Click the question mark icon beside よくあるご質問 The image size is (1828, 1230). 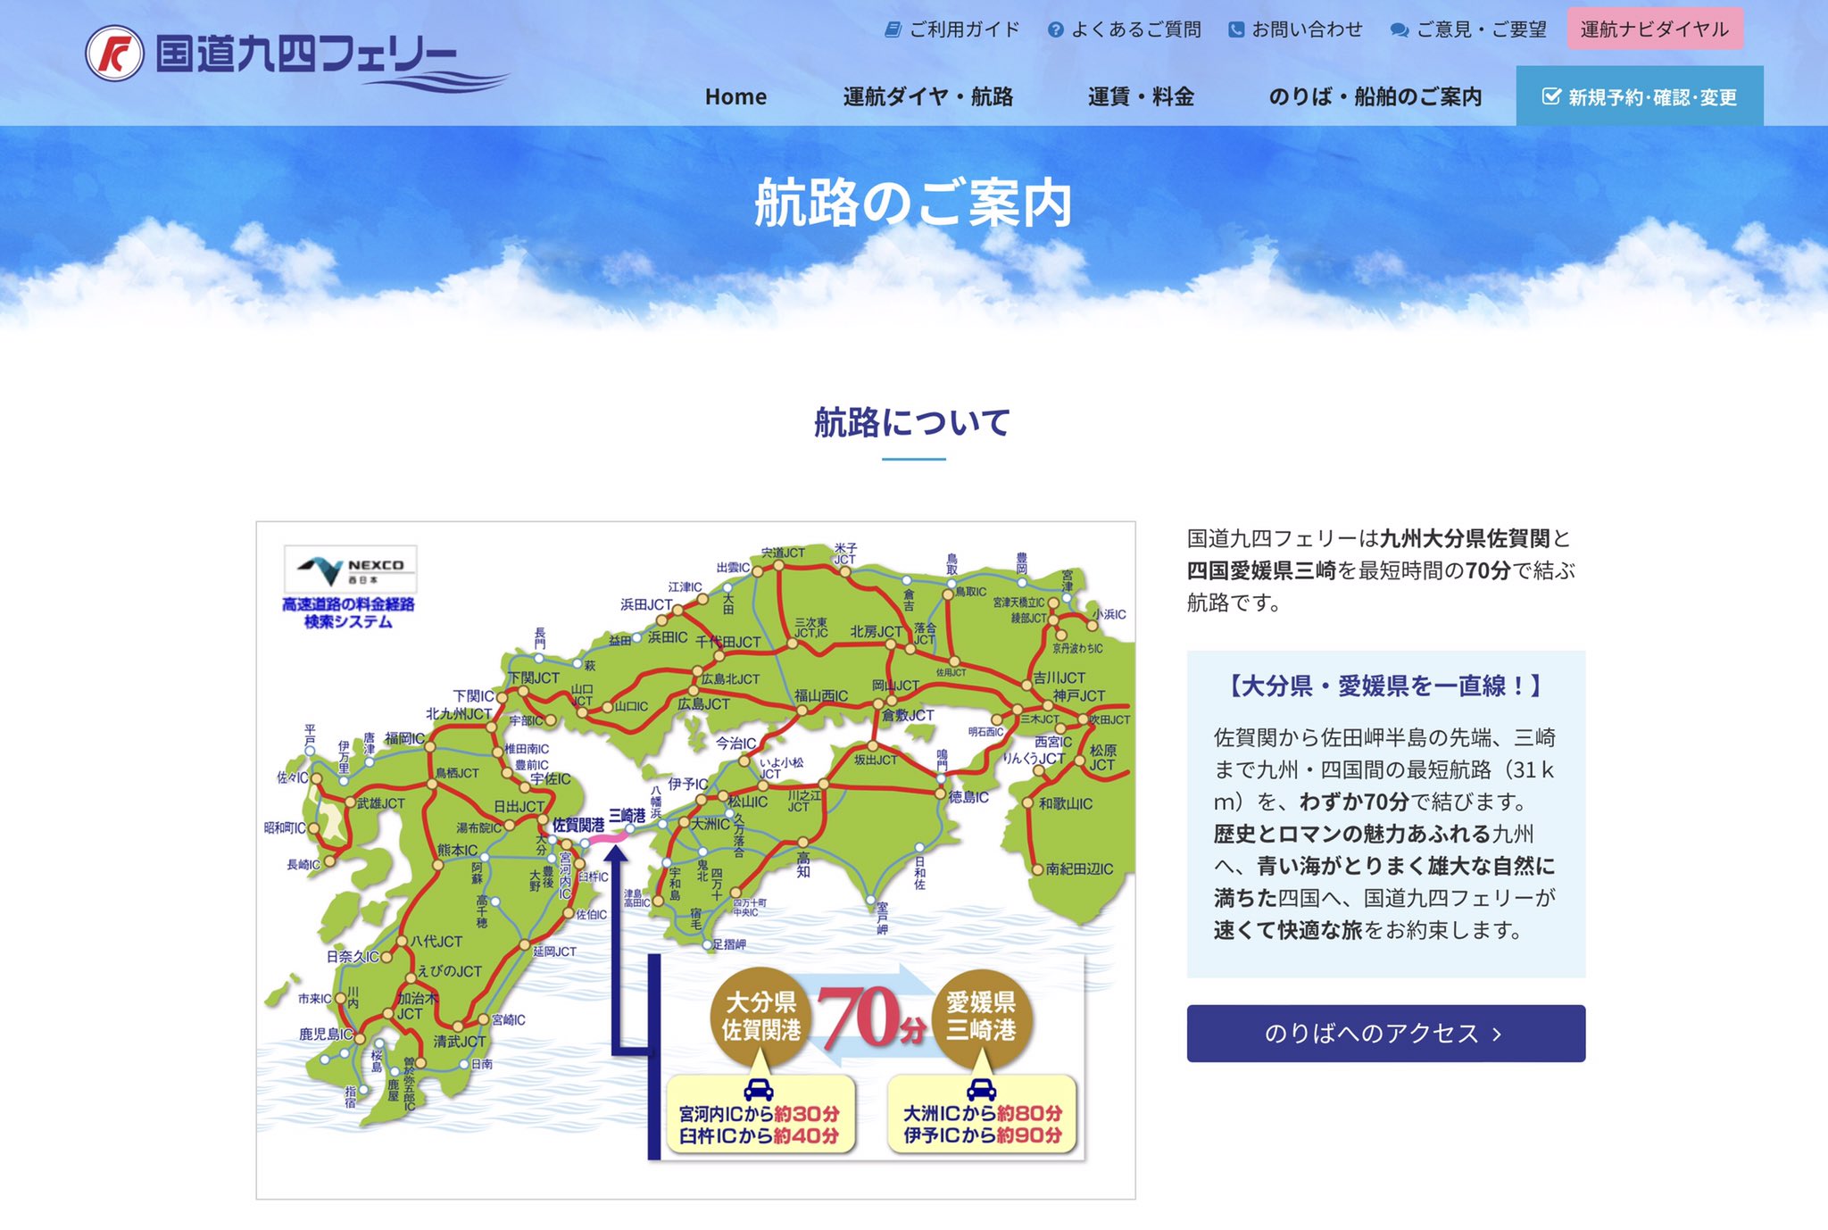pyautogui.click(x=1055, y=29)
